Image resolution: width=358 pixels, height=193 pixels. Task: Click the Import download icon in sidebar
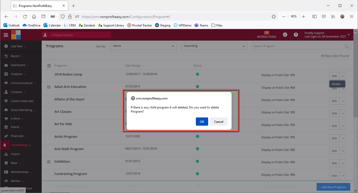tap(6, 154)
